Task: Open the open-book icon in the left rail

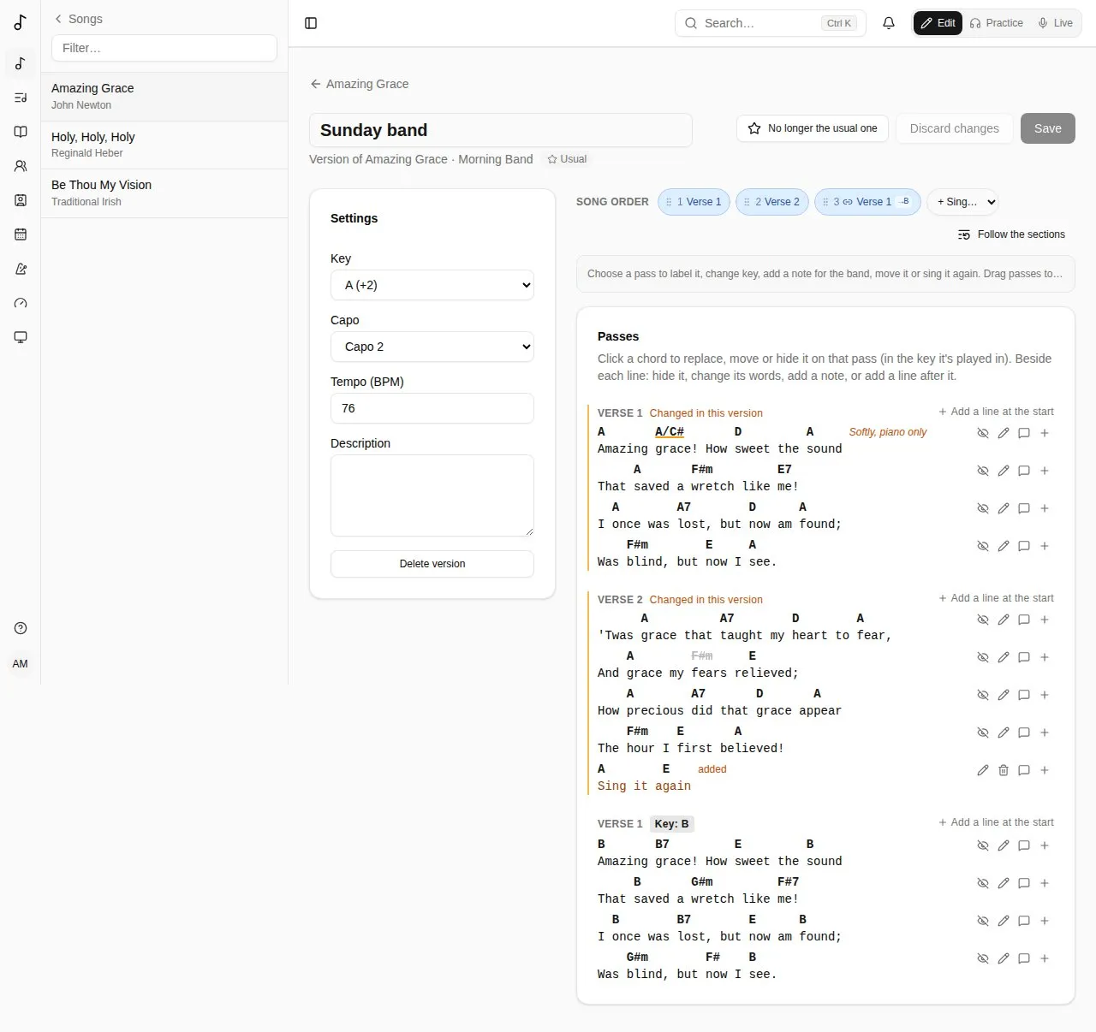Action: point(21,132)
